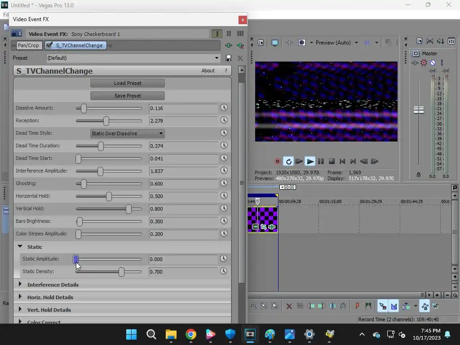Image resolution: width=460 pixels, height=345 pixels.
Task: Open overlays dropdown arrow in preview toolbar
Action: (376, 43)
